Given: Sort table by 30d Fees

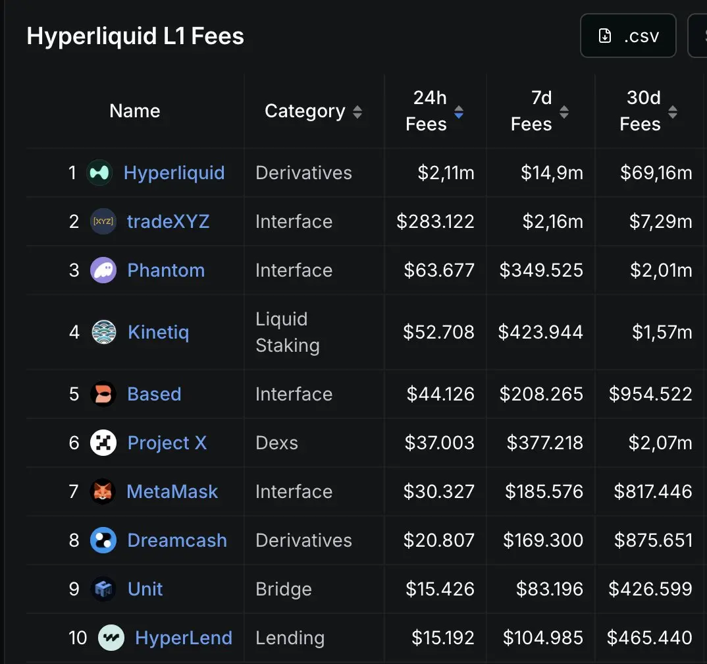Looking at the screenshot, I should click(x=672, y=112).
